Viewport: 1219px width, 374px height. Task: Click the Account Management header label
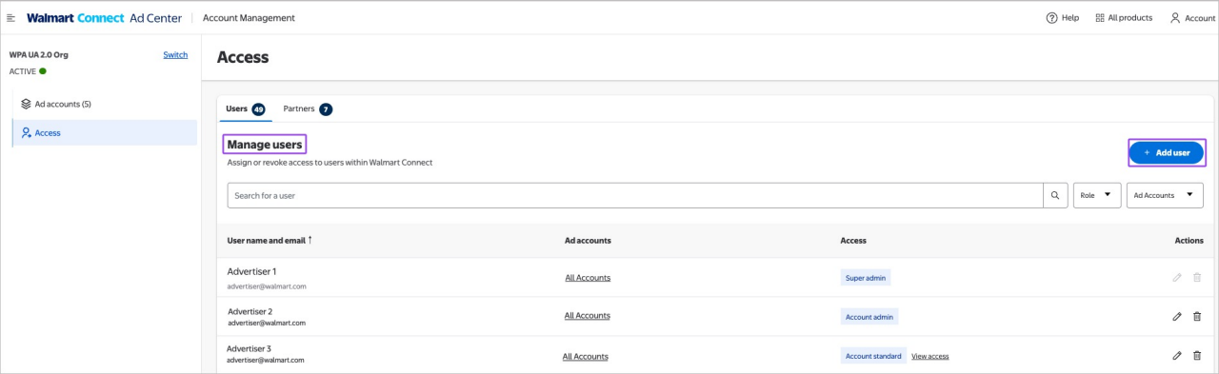(249, 18)
